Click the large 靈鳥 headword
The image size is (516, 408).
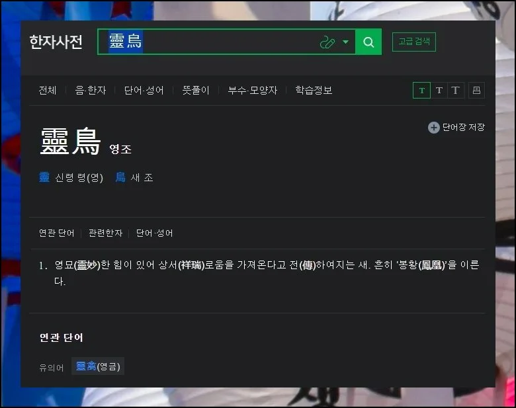[x=70, y=141]
